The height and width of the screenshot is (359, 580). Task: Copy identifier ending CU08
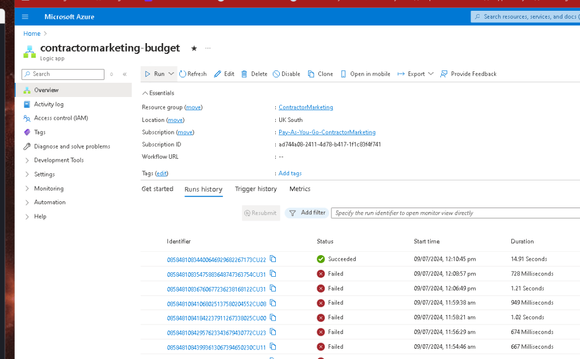click(273, 303)
